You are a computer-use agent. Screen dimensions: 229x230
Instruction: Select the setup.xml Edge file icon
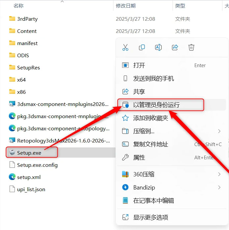pos(12,177)
